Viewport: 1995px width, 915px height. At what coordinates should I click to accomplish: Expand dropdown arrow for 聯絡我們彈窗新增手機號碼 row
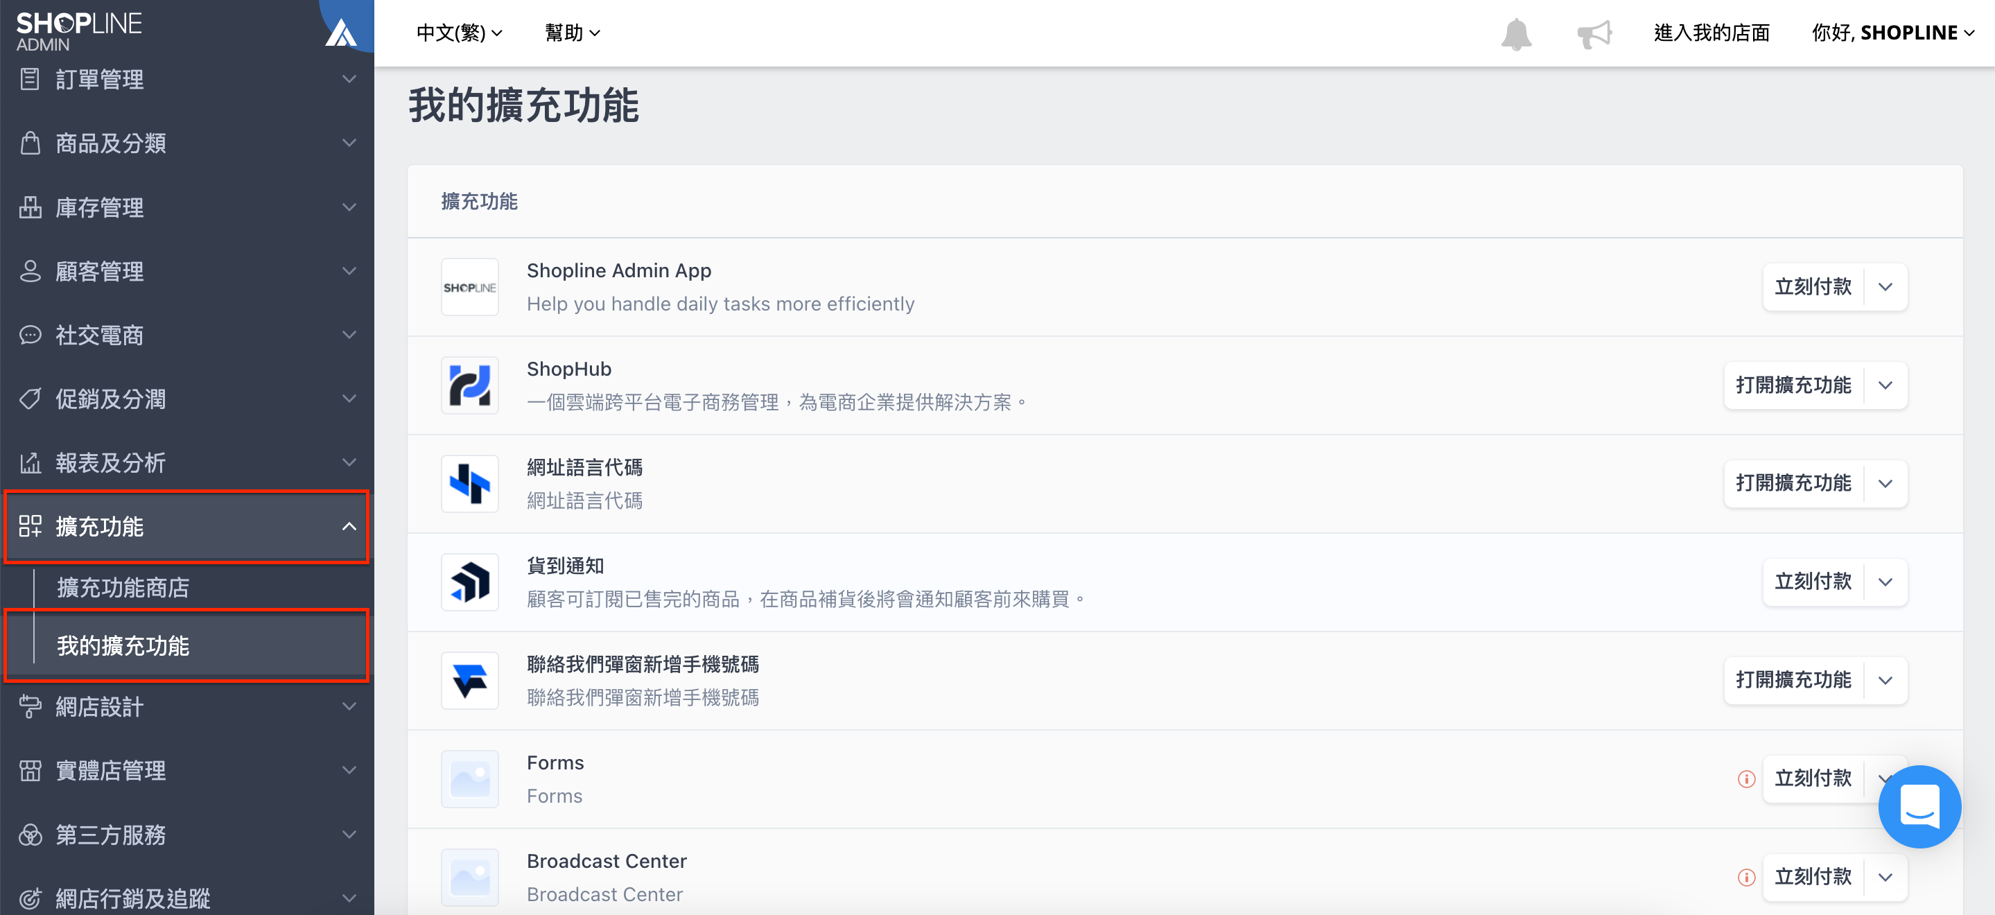tap(1885, 680)
